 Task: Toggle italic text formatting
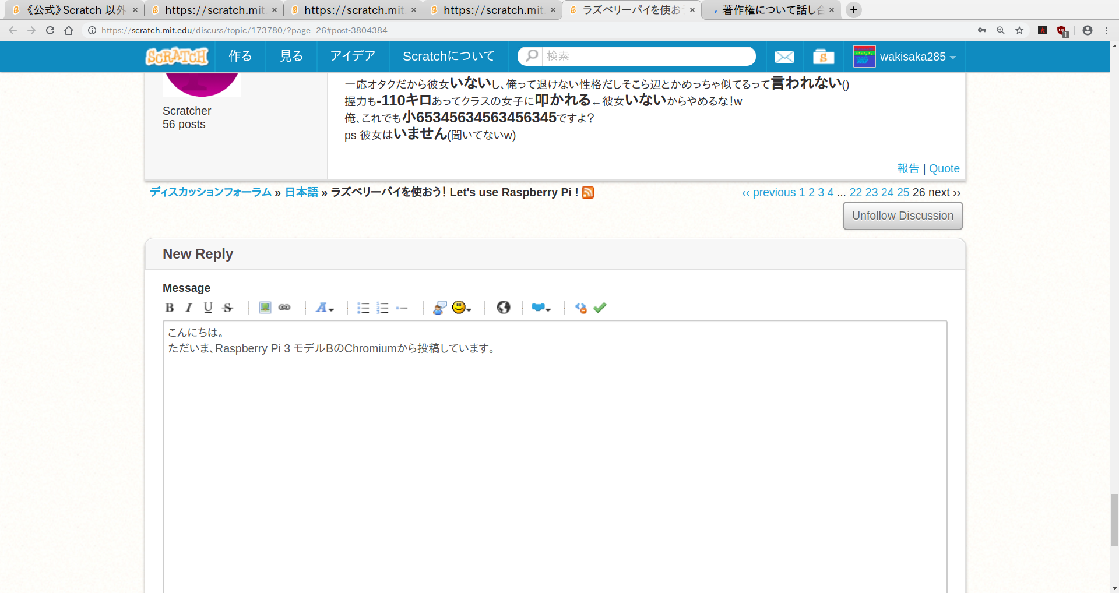(x=188, y=308)
